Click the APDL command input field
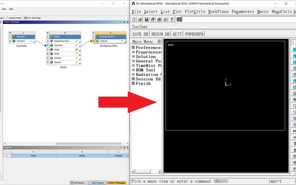This screenshot has height=185, width=296. [239, 19]
